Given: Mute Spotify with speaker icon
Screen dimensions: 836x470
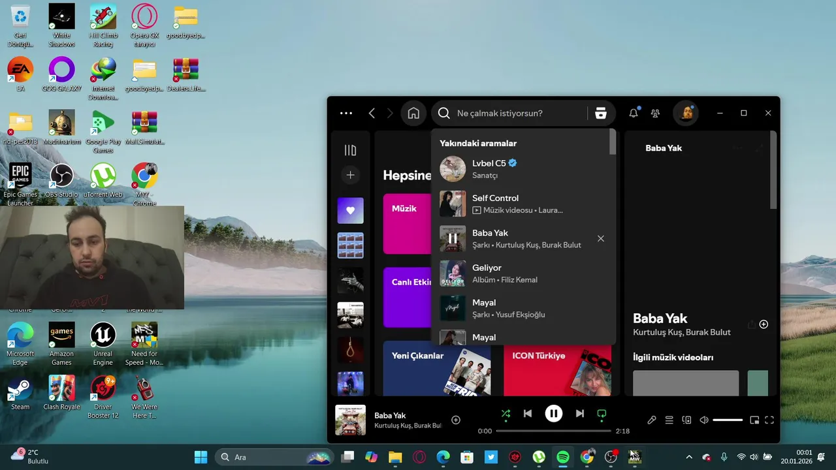Looking at the screenshot, I should click(704, 420).
